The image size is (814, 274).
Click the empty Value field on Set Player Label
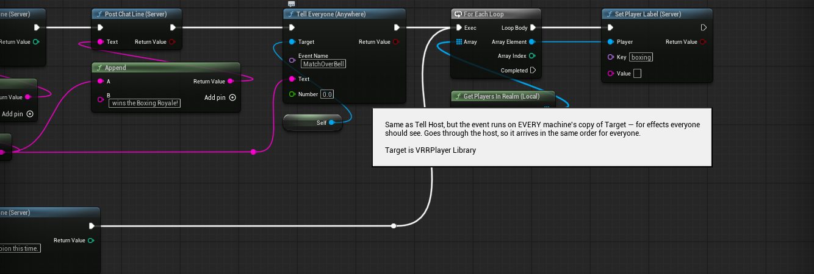click(x=638, y=74)
